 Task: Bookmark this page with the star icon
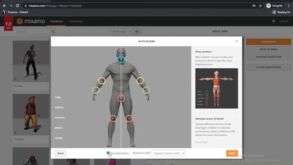pyautogui.click(x=260, y=6)
